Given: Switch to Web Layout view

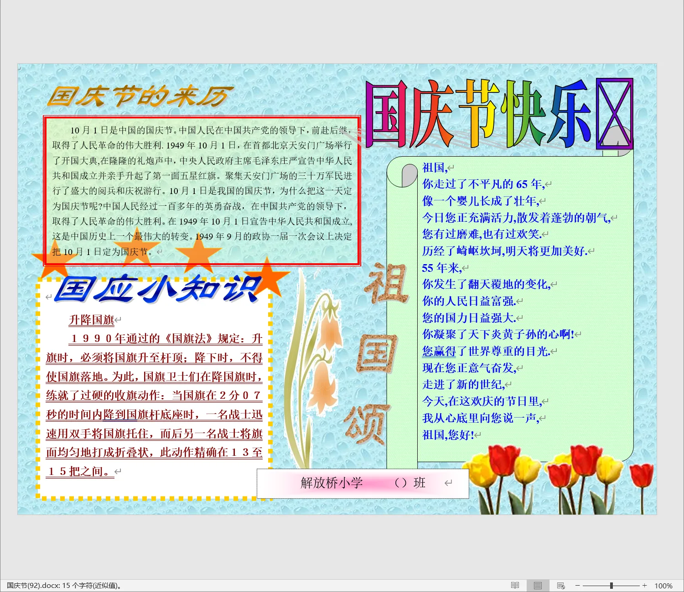Looking at the screenshot, I should (x=561, y=586).
